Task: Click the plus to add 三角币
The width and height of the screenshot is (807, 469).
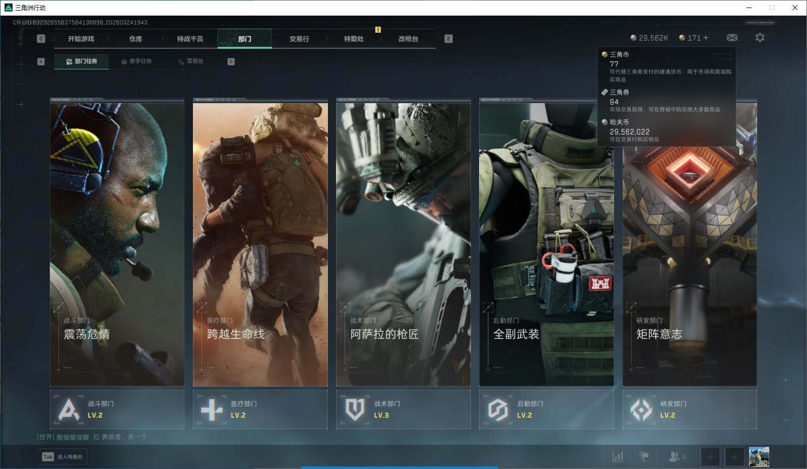Action: pyautogui.click(x=705, y=38)
